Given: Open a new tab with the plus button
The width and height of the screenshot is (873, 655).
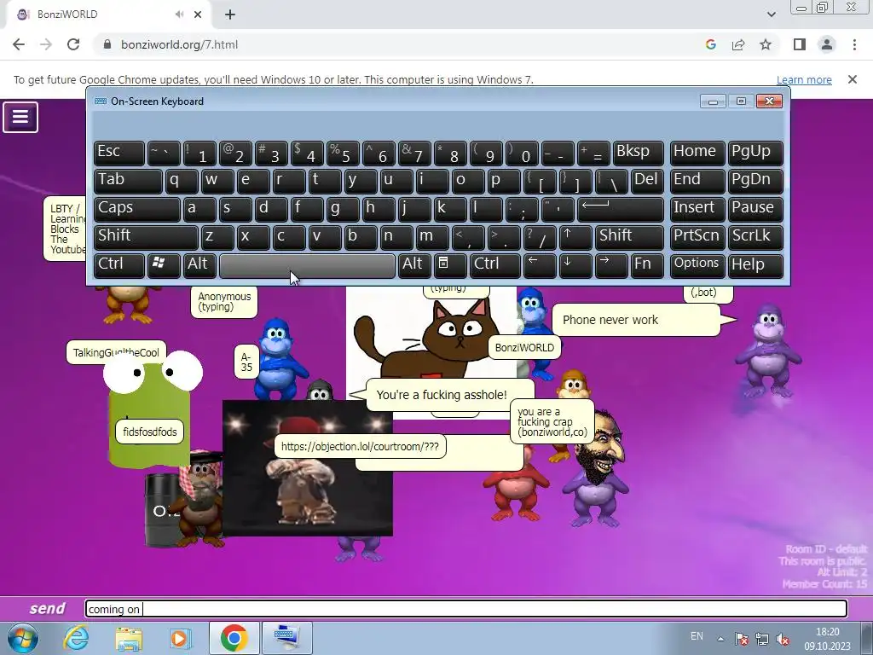Looking at the screenshot, I should tap(230, 14).
